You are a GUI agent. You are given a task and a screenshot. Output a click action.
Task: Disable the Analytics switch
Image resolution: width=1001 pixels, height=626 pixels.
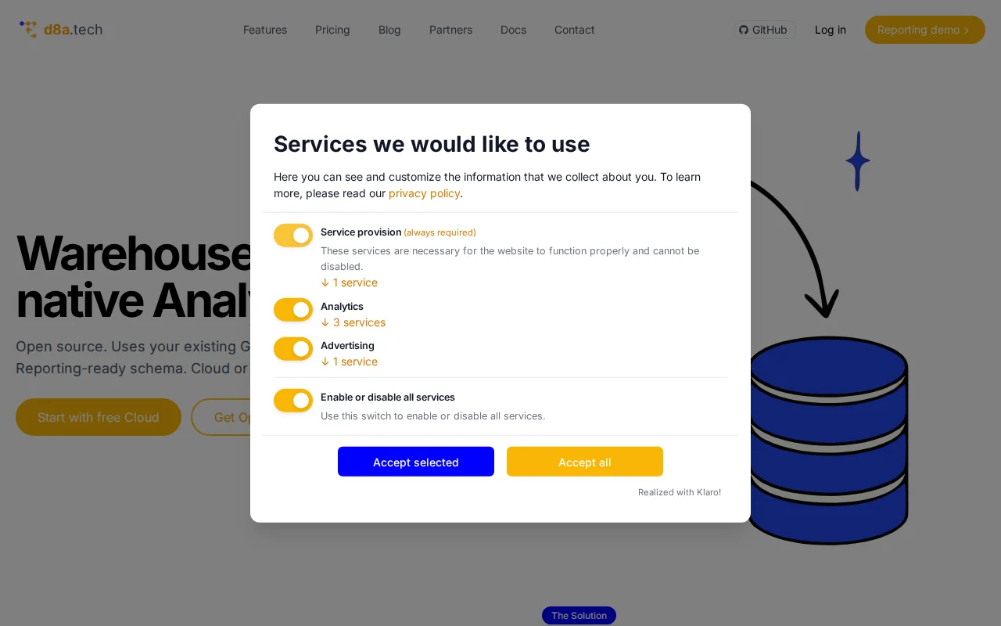(293, 310)
